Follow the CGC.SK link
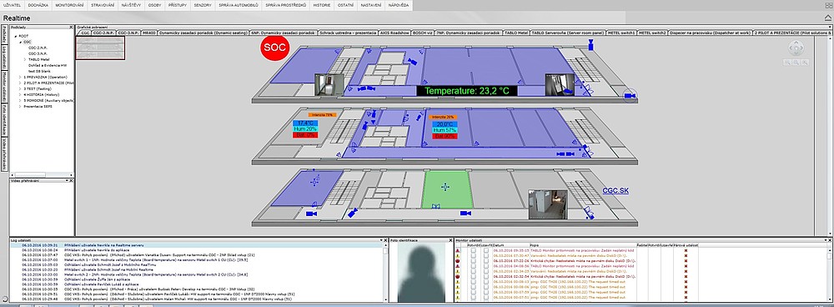The image size is (834, 307). pos(615,190)
